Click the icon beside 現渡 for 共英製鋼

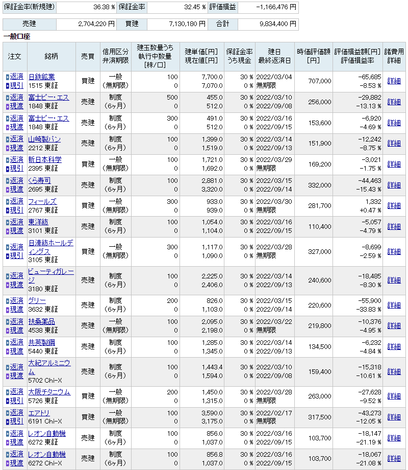[x=7, y=351]
